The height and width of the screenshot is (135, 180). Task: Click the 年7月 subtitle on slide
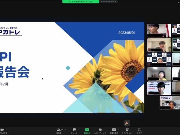point(4,84)
